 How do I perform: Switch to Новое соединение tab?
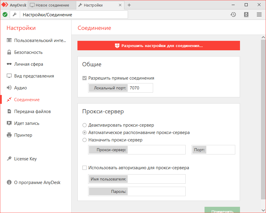point(52,5)
